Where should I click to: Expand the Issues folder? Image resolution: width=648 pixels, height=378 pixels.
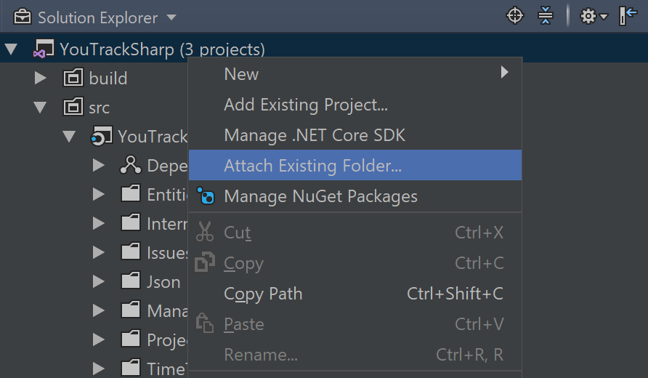tap(98, 252)
